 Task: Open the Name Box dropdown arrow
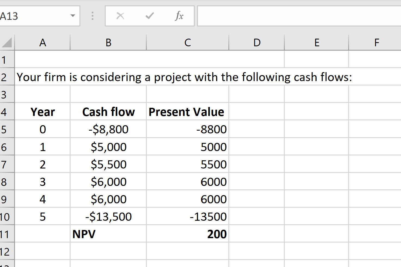click(x=72, y=16)
